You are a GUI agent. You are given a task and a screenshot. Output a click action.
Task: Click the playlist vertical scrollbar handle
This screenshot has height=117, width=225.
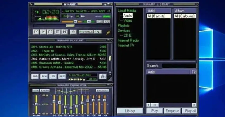(x=110, y=58)
